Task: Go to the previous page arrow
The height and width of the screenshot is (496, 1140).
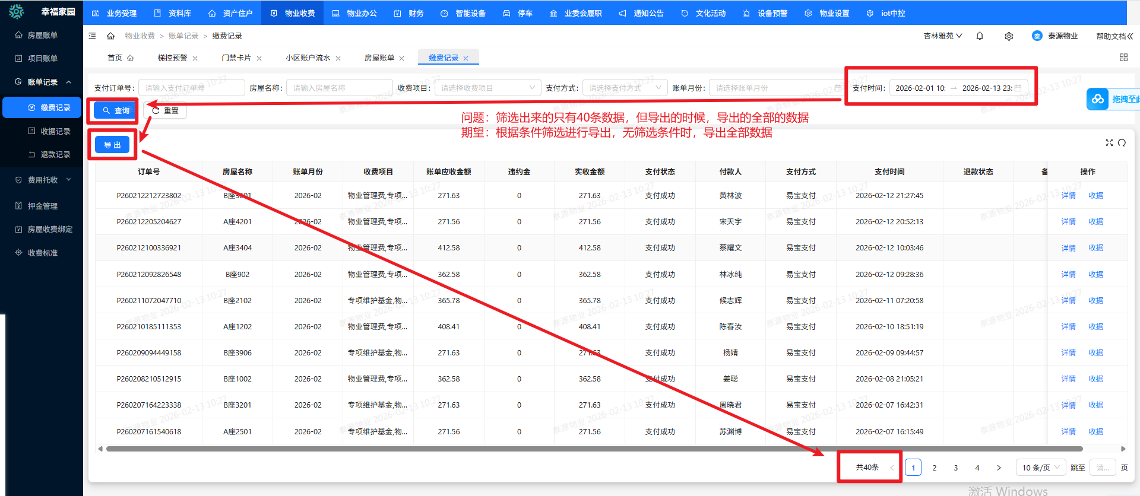Action: point(892,468)
